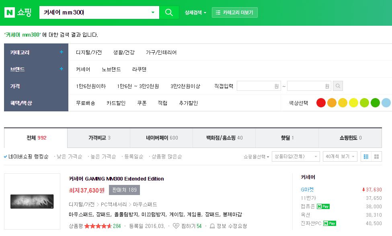The height and width of the screenshot is (236, 392).
Task: Sort by 상품평 많은순
Action: pyautogui.click(x=167, y=156)
